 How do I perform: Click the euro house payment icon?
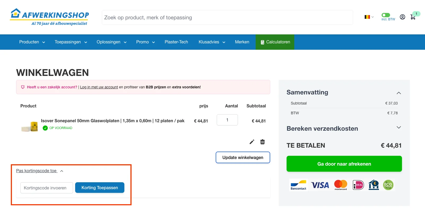pyautogui.click(x=374, y=185)
